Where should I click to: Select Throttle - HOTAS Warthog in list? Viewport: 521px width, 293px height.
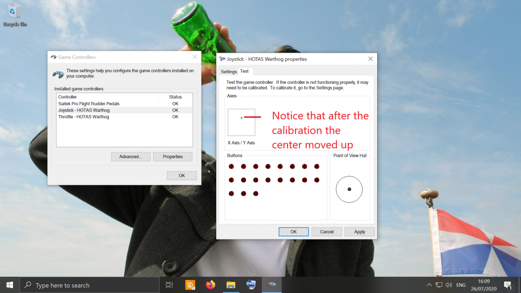[83, 117]
